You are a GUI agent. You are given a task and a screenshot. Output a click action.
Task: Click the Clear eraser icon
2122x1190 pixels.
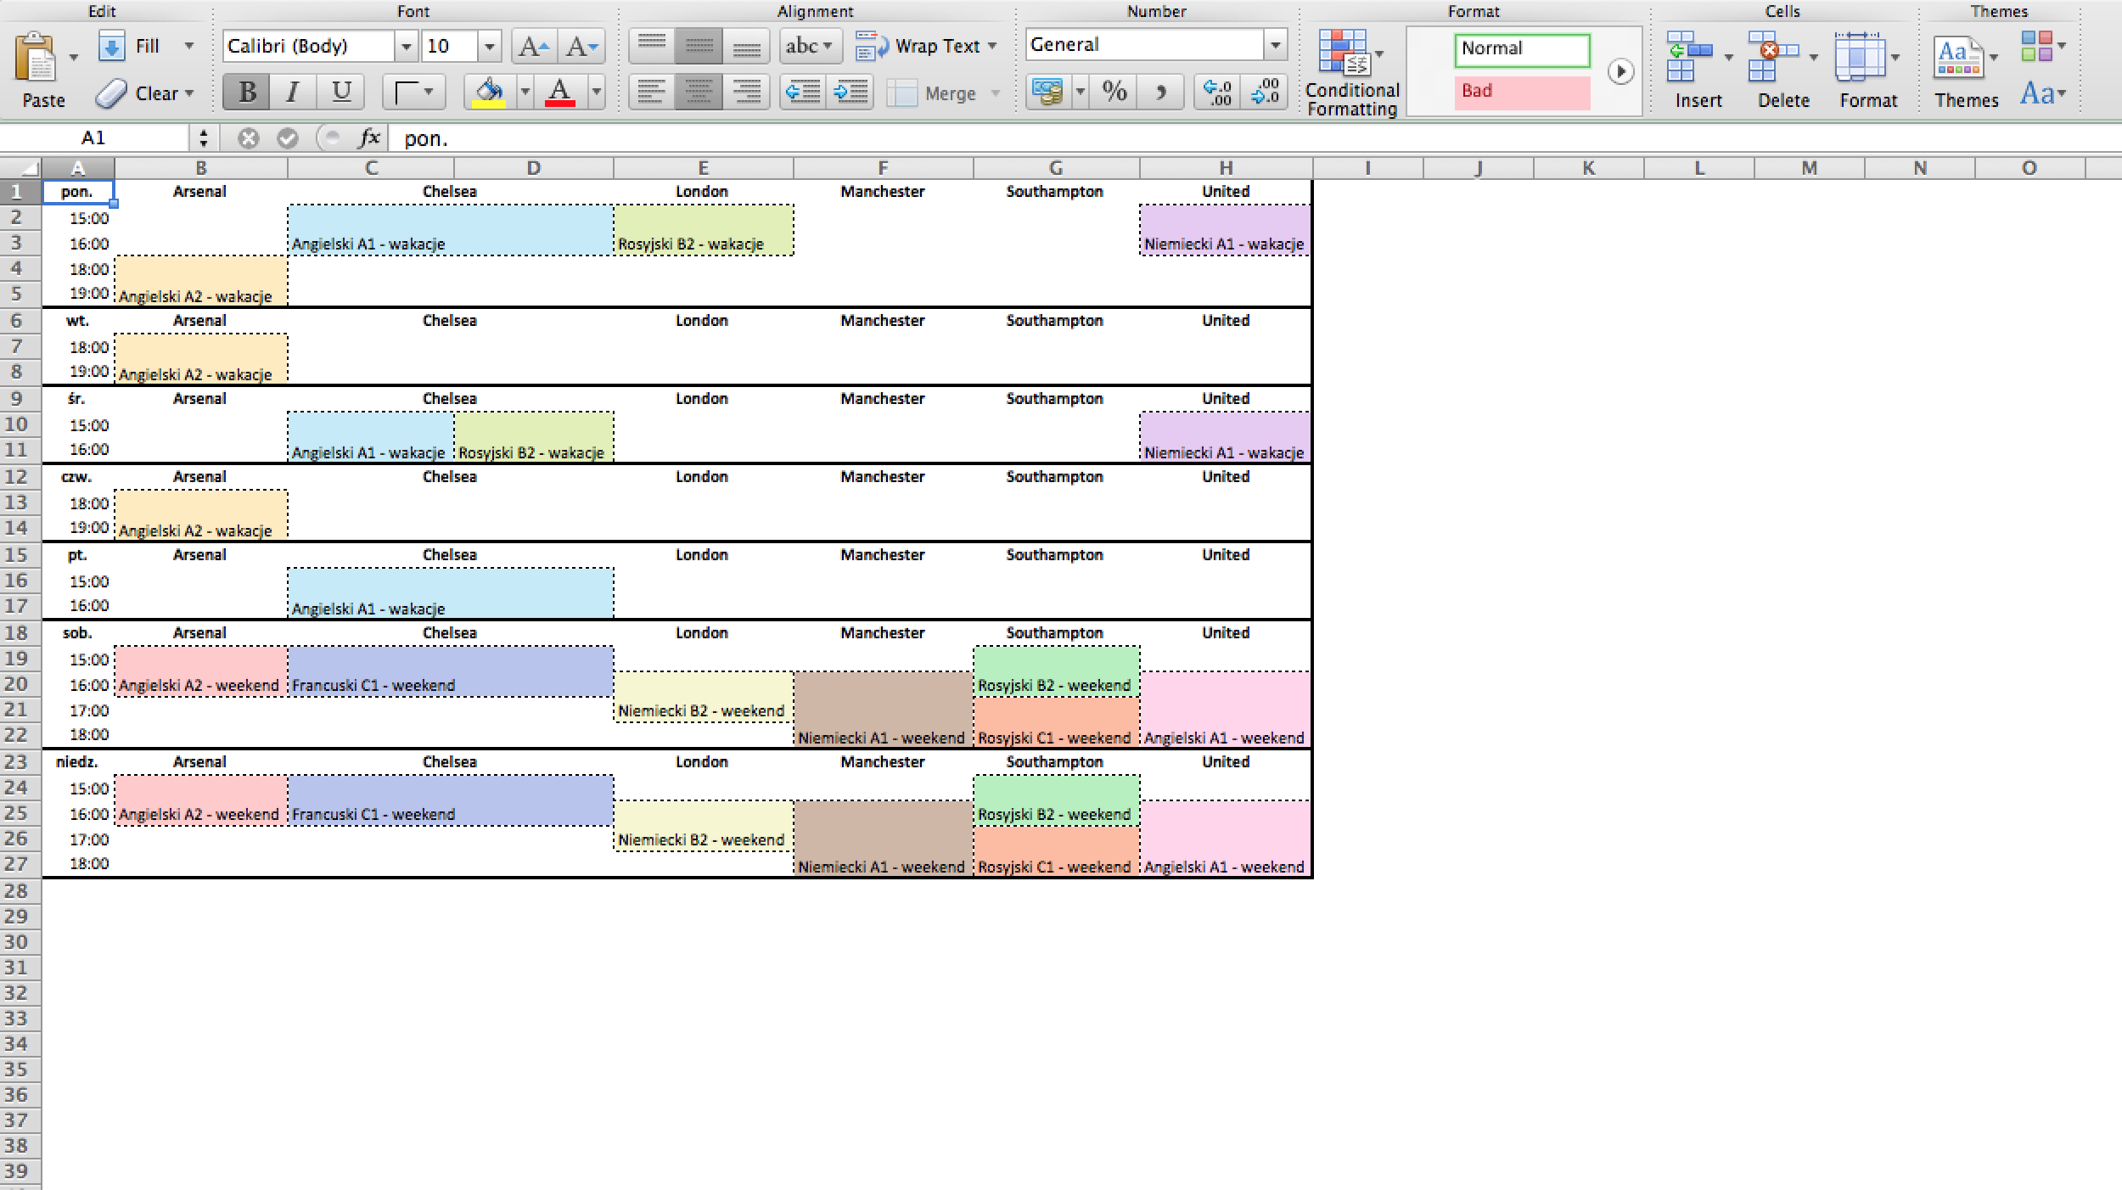(111, 93)
